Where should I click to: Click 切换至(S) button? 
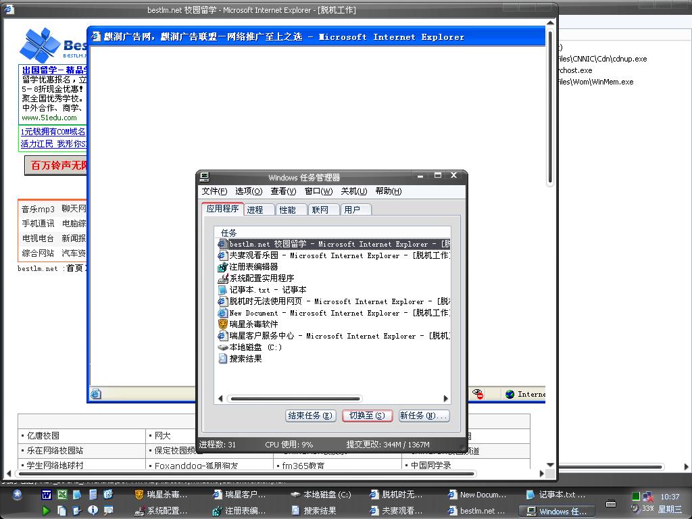[367, 416]
